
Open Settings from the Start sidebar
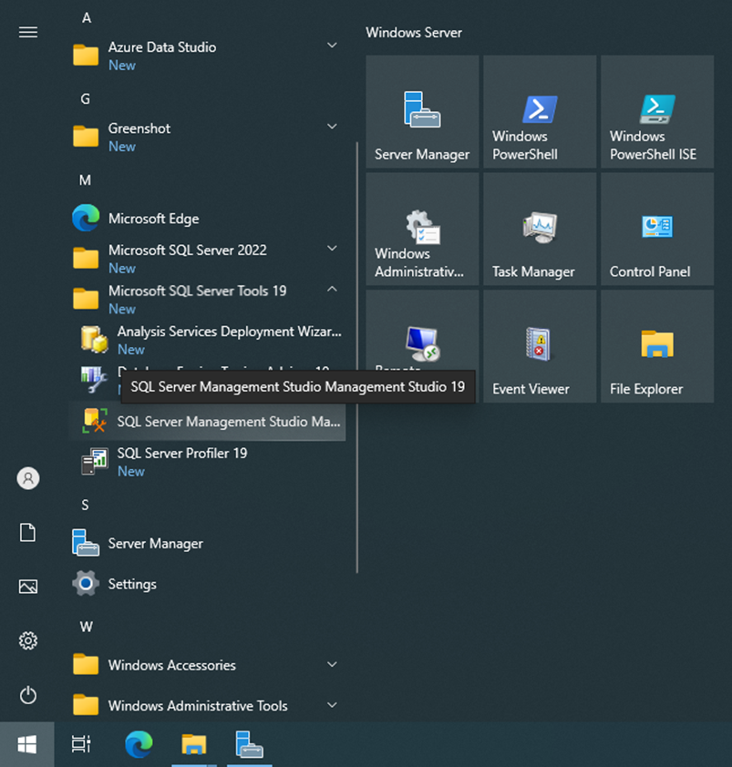[28, 640]
